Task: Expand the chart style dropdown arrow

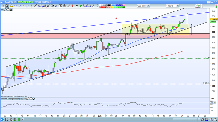Action: click(201, 6)
